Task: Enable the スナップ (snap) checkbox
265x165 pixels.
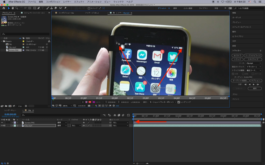Action: pos(89,8)
